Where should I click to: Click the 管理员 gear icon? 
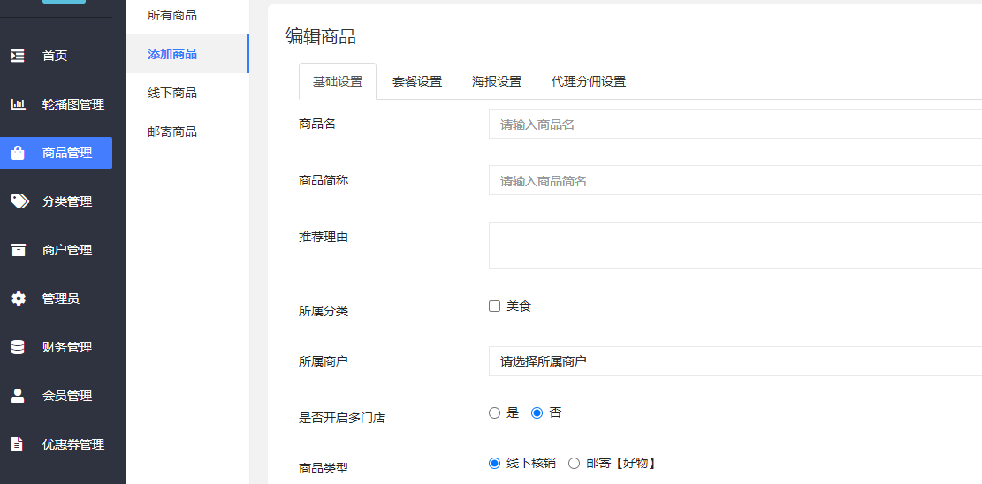click(x=19, y=299)
